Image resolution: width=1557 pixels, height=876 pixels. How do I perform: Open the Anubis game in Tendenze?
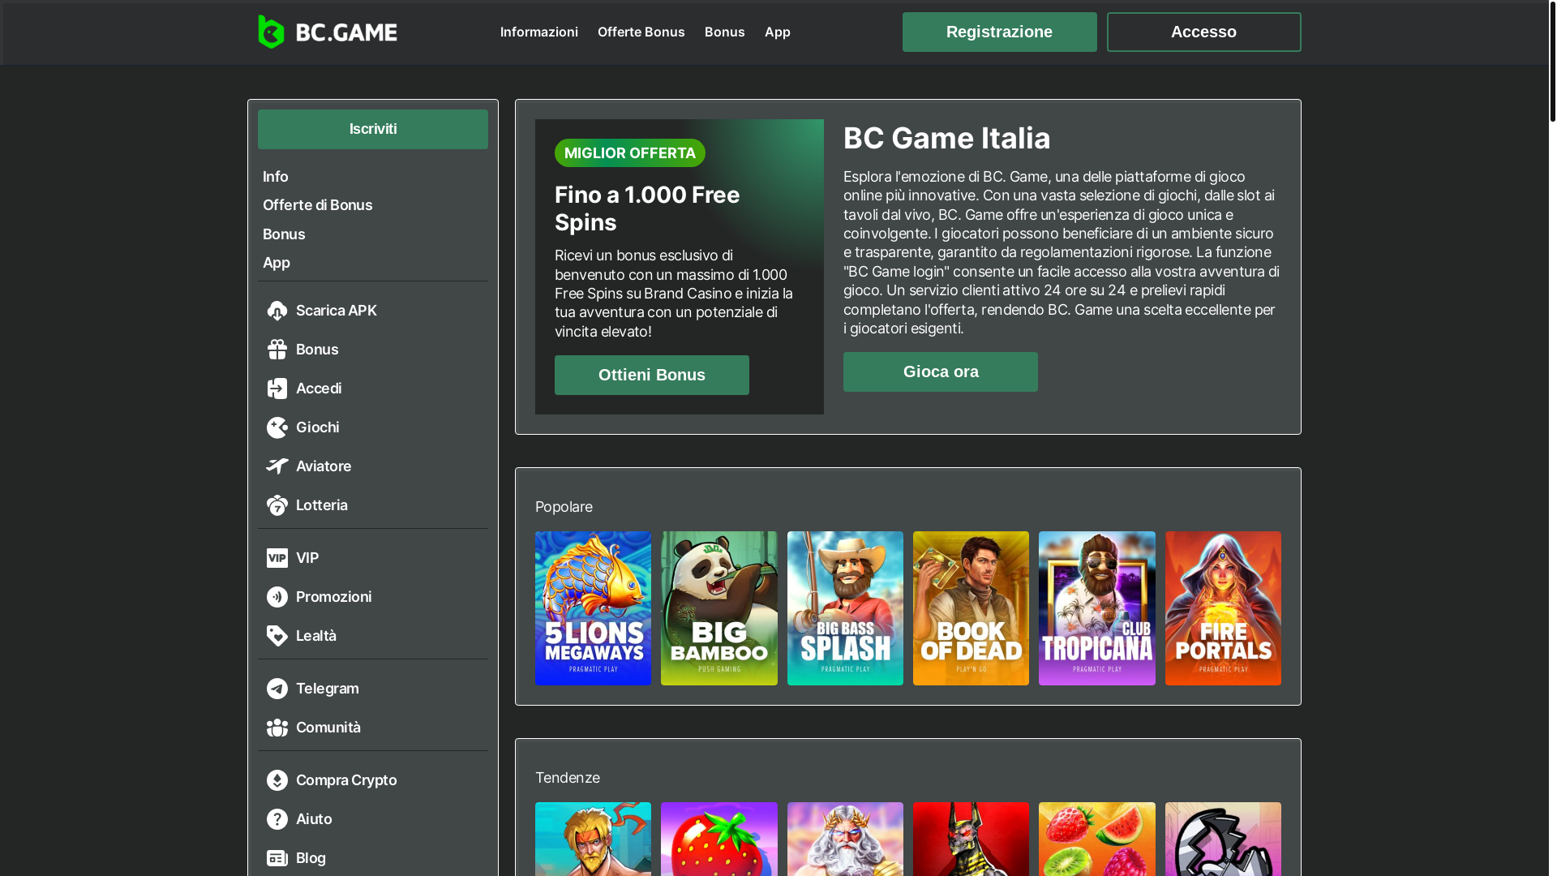point(972,839)
